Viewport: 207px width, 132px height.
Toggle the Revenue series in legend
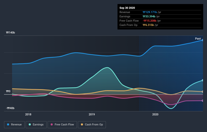click(x=14, y=125)
